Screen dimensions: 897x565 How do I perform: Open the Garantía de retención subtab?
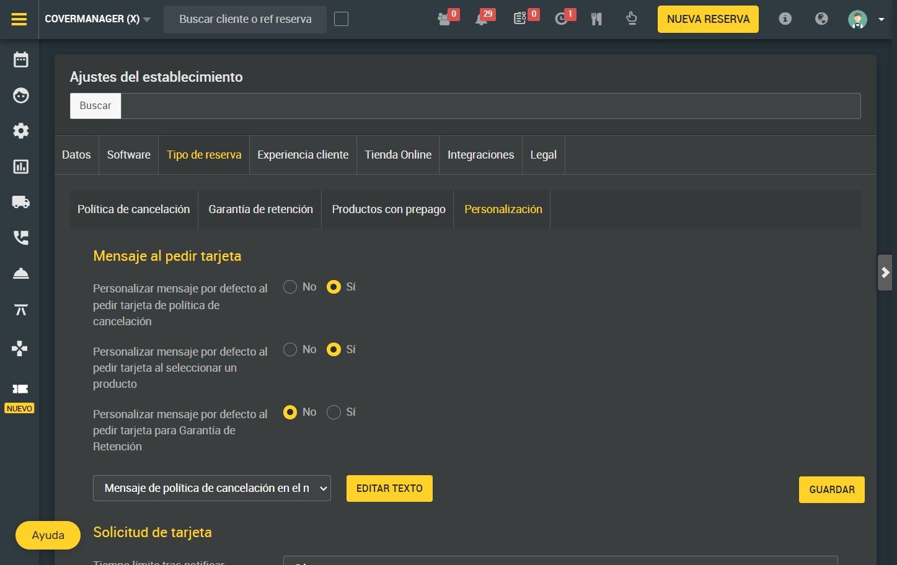pyautogui.click(x=260, y=209)
